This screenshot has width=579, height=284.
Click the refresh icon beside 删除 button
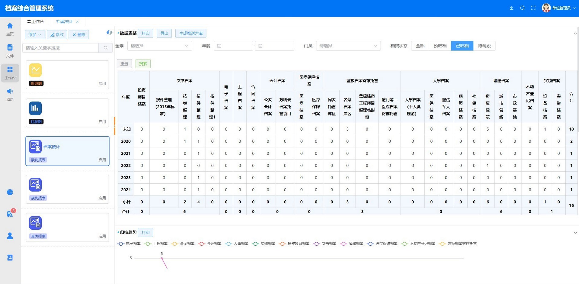[x=109, y=33]
